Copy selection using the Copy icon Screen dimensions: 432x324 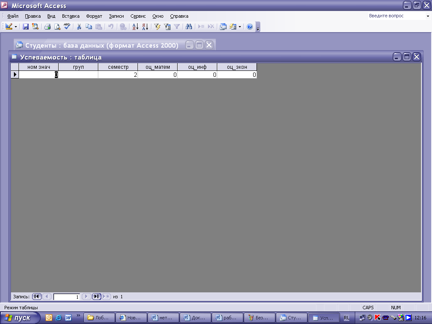coord(89,27)
